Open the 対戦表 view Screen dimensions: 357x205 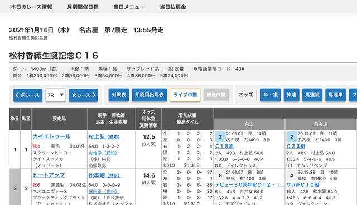click(119, 95)
